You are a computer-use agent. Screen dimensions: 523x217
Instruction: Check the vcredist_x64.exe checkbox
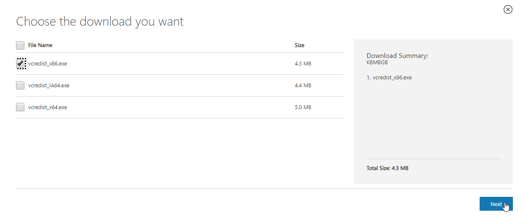pyautogui.click(x=20, y=107)
